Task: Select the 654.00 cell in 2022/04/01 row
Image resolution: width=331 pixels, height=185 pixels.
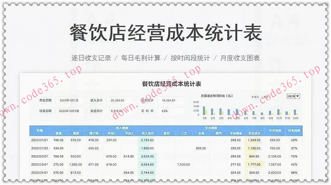Action: pos(129,172)
